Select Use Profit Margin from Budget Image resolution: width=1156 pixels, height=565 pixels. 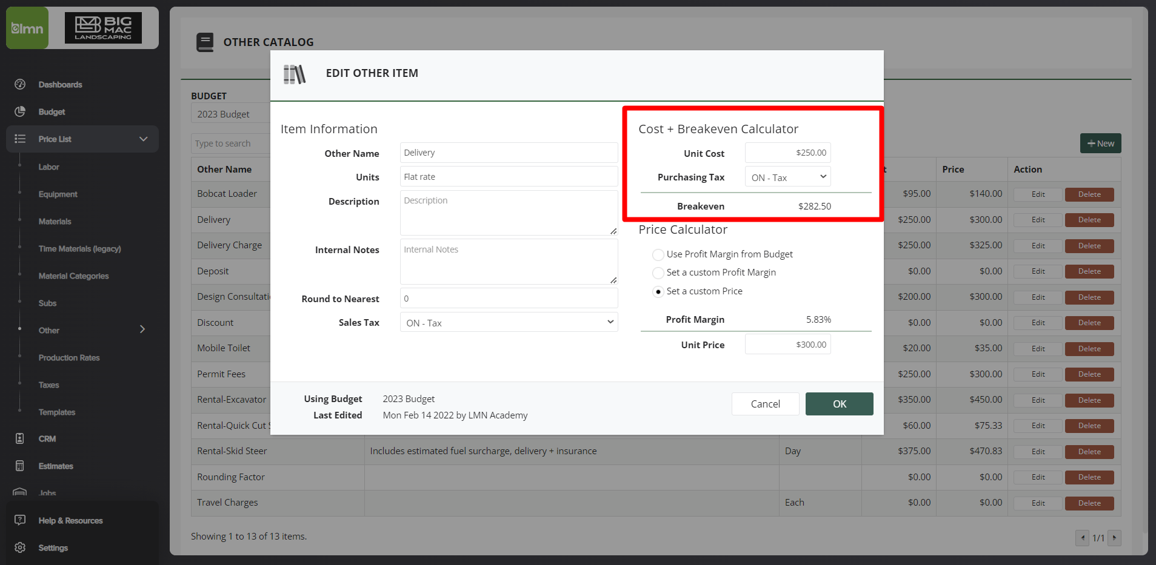click(658, 254)
